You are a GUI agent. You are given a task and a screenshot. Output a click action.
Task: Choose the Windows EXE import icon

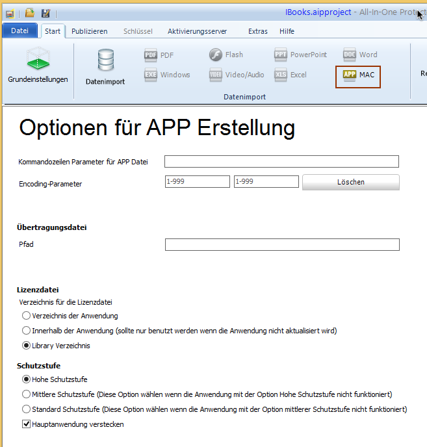pos(151,75)
